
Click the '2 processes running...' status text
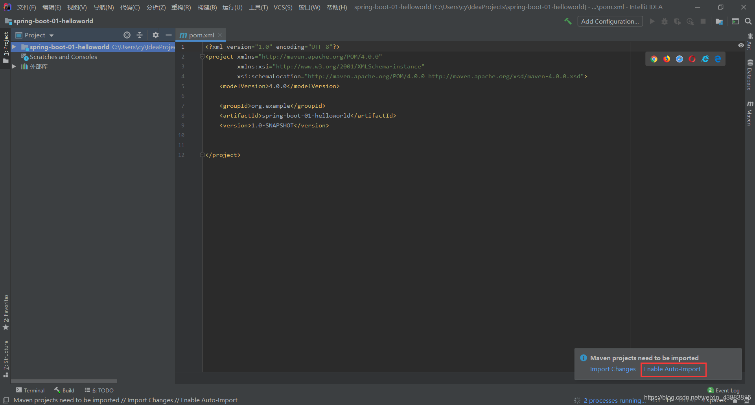coord(615,400)
